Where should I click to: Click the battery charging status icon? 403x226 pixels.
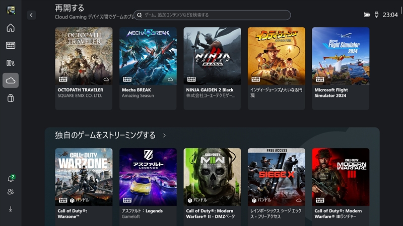click(x=367, y=15)
